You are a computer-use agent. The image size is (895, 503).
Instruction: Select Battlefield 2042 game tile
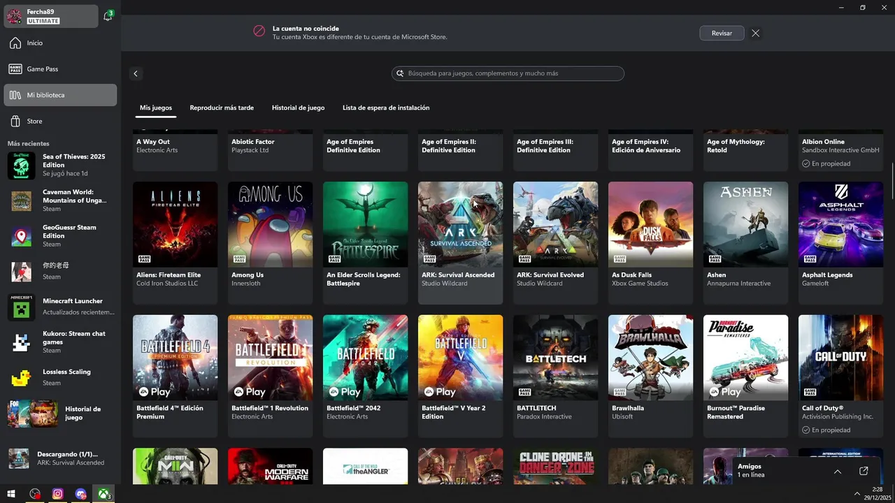coord(365,376)
